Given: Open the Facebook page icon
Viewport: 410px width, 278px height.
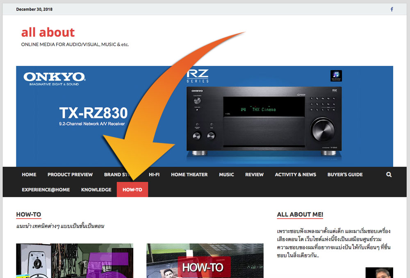Looking at the screenshot, I should 392,9.
